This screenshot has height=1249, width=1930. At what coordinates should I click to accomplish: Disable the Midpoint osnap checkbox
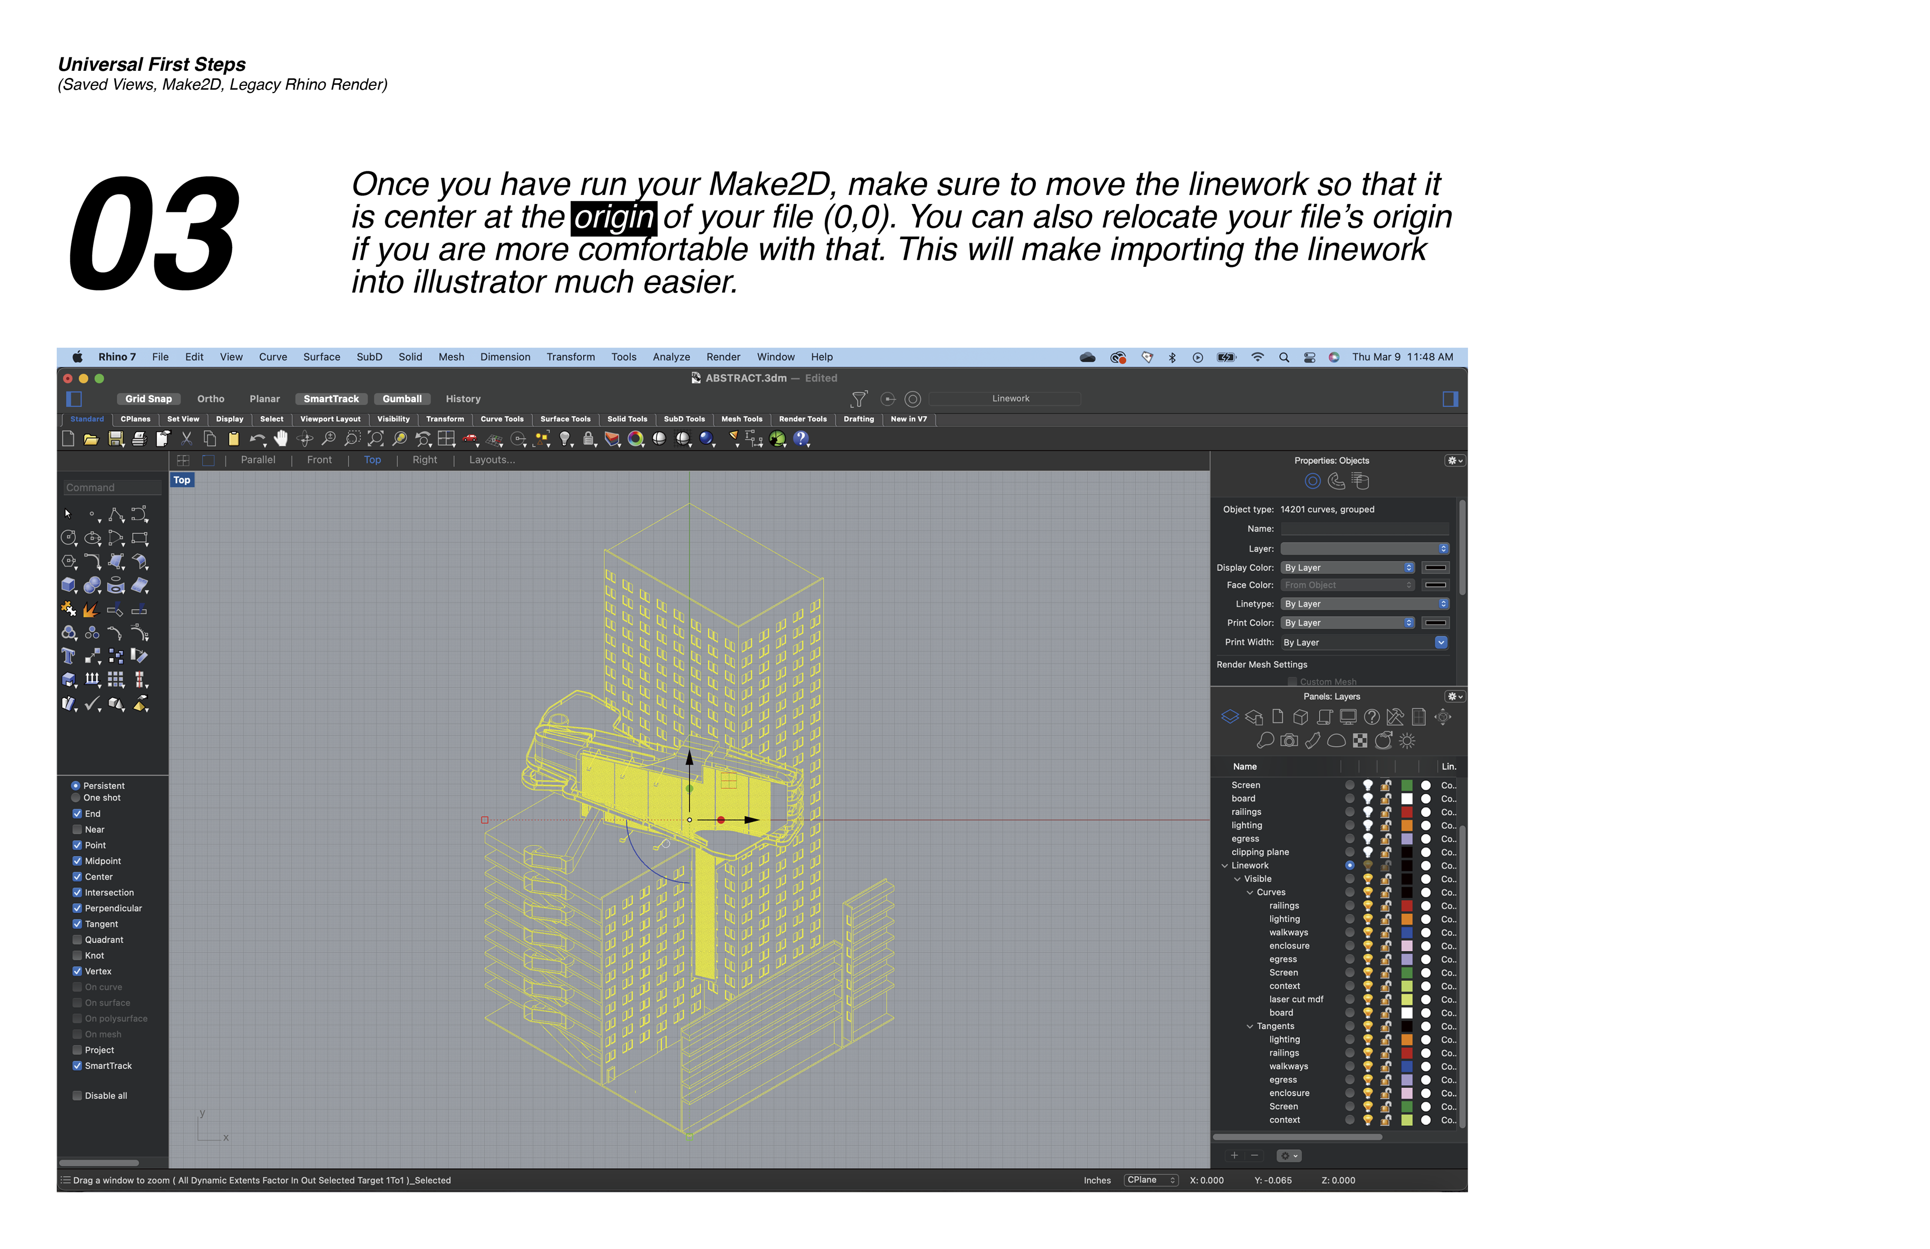(77, 861)
